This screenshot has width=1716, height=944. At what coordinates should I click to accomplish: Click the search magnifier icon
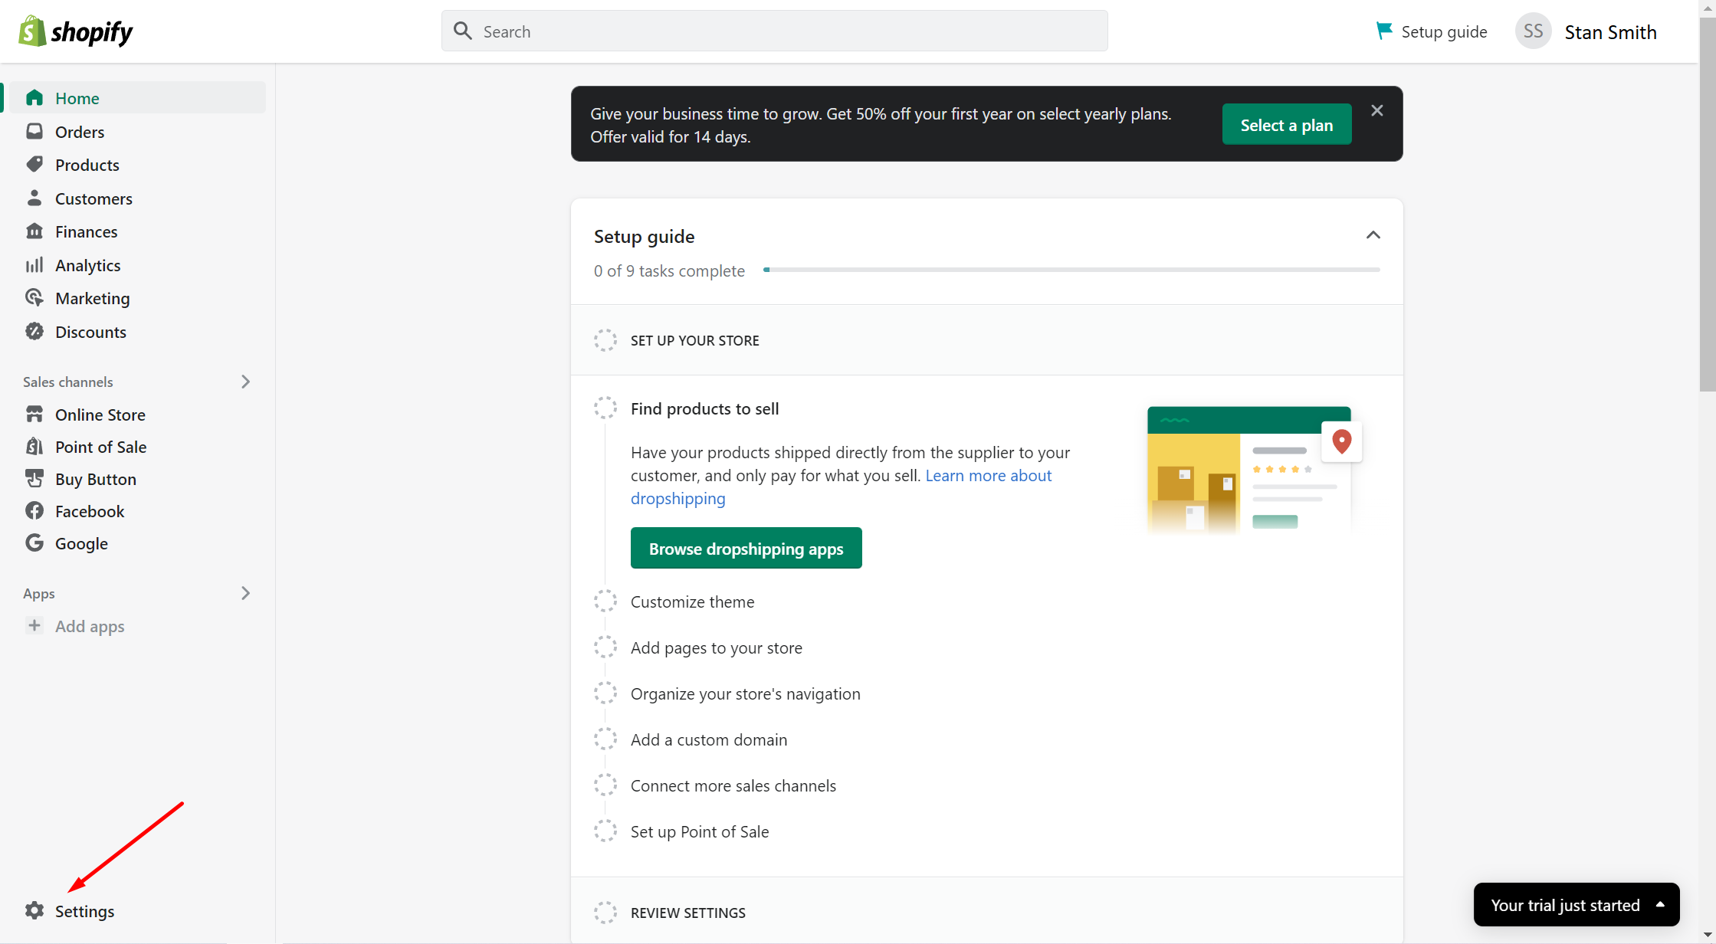pos(463,31)
